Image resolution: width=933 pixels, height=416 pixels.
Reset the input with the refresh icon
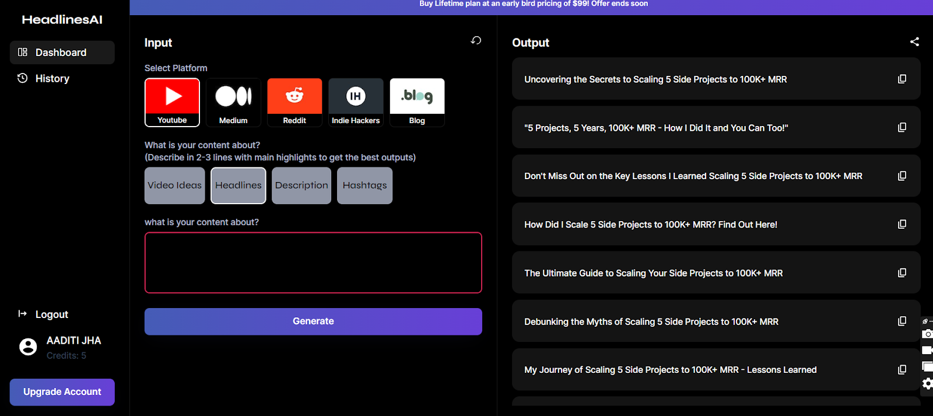(x=476, y=40)
